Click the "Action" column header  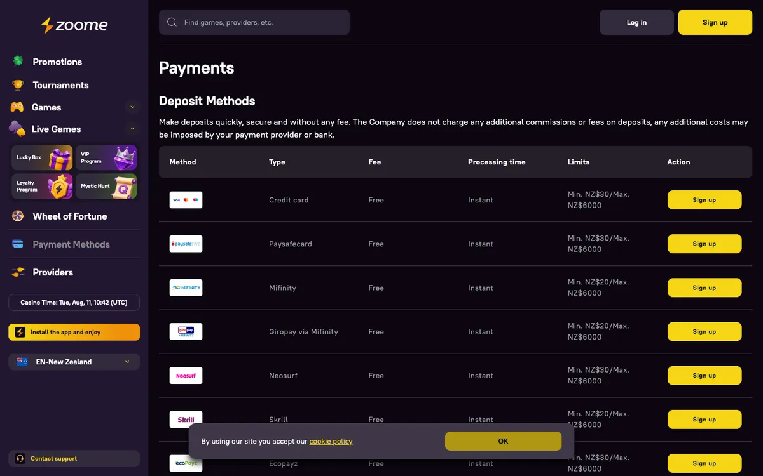point(678,162)
